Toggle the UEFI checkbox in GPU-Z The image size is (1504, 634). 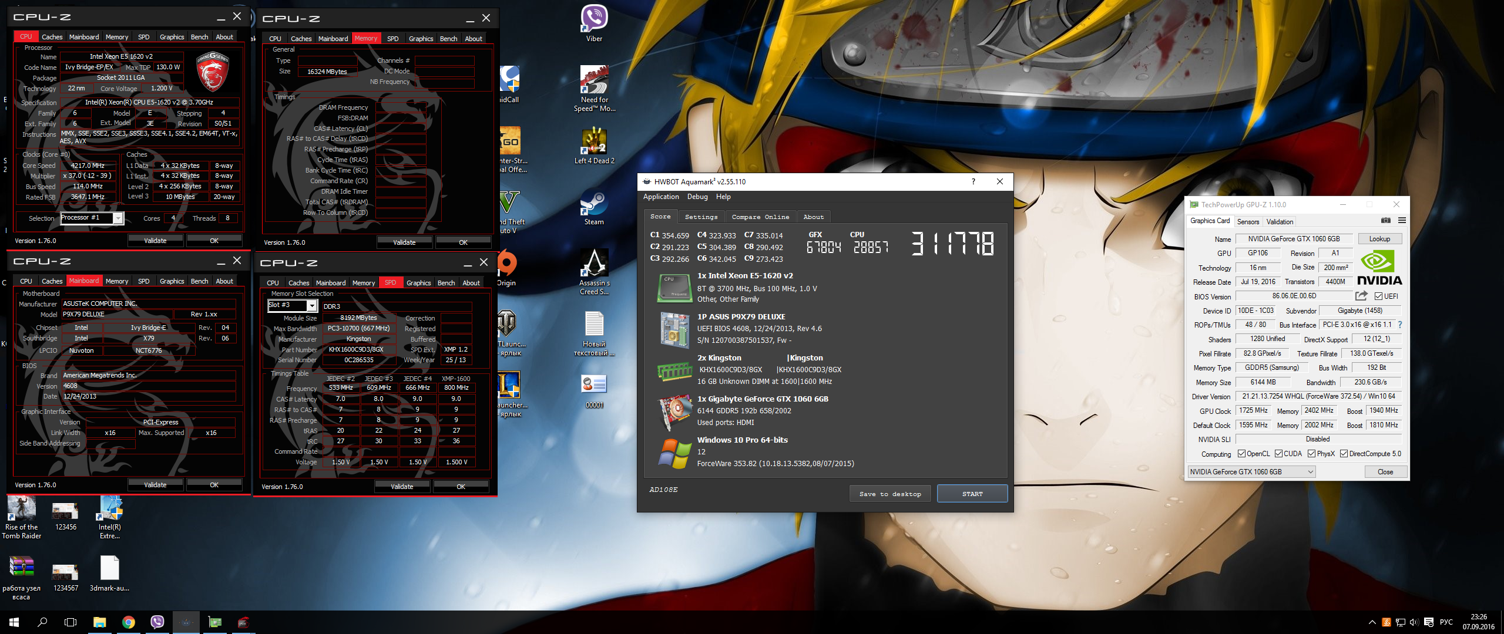1378,296
